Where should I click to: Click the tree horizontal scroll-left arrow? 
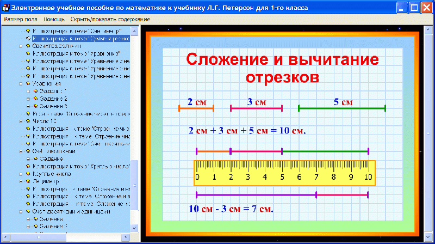(6, 237)
